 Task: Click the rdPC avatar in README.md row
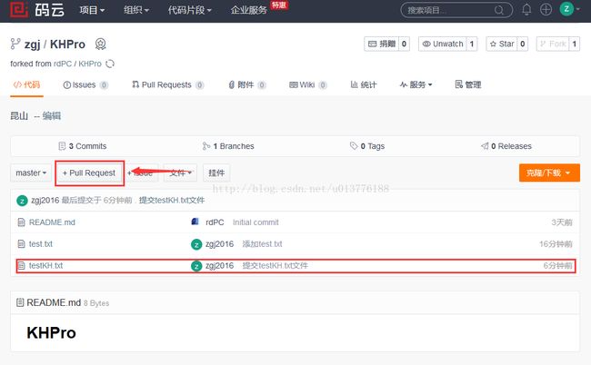point(195,222)
